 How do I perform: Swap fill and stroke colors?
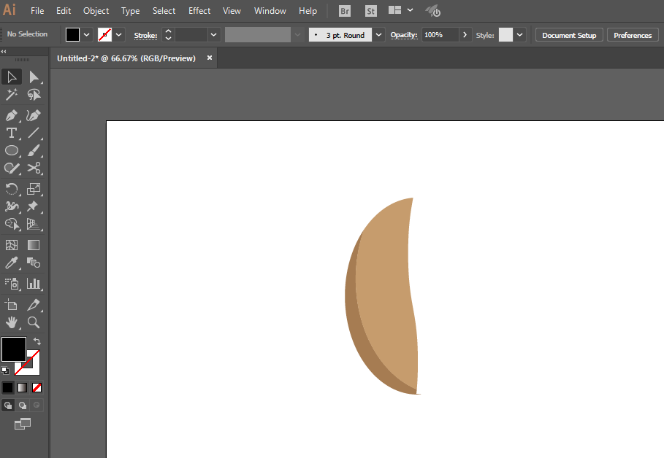[x=37, y=341]
